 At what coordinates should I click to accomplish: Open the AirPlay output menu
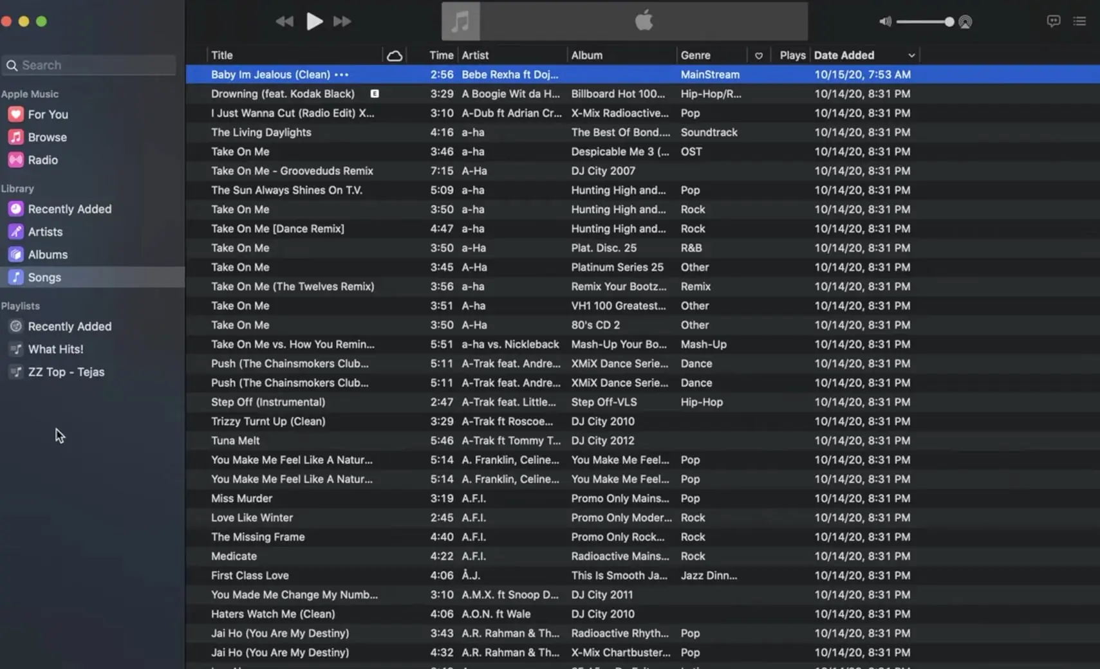coord(965,22)
